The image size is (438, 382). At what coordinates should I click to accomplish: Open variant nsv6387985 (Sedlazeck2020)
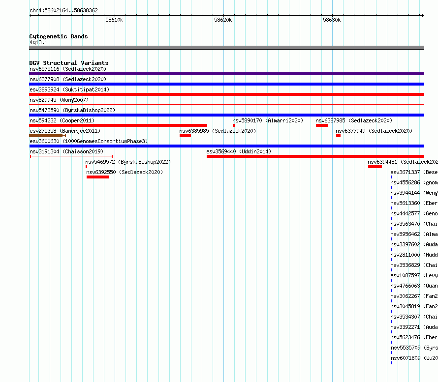pyautogui.click(x=354, y=120)
